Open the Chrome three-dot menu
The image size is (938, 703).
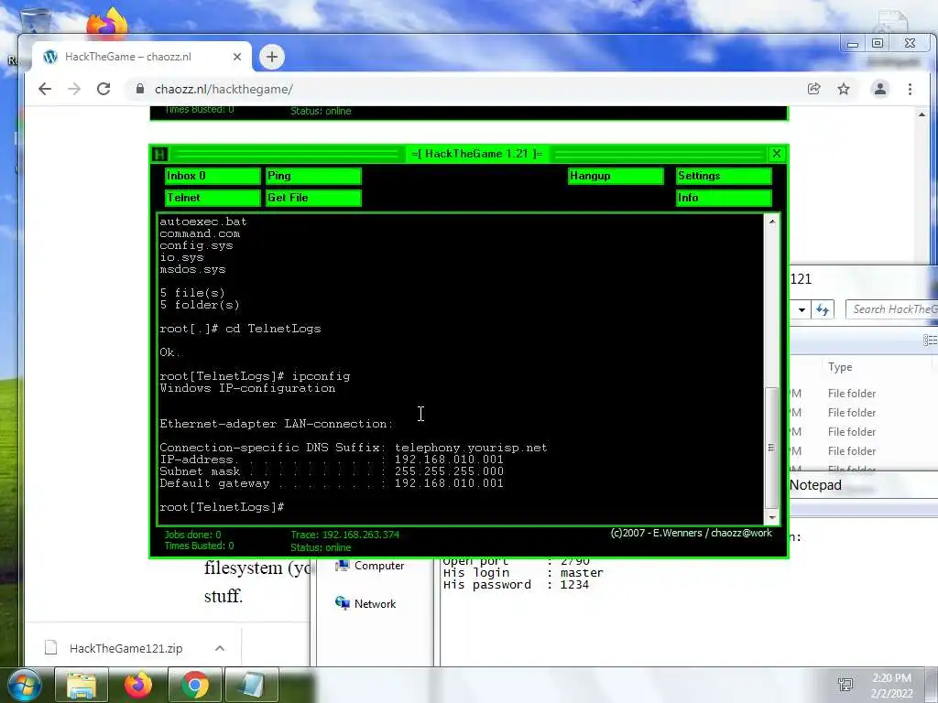[x=910, y=89]
